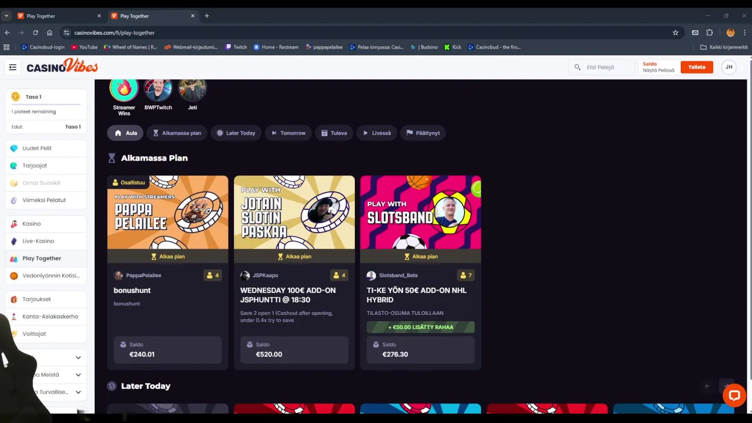Screen dimensions: 752x423
Task: Open the Chrome extensions puzzle icon
Action: [x=710, y=33]
